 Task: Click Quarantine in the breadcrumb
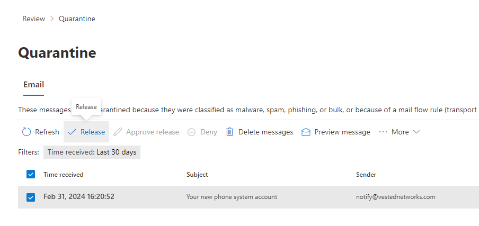pos(77,19)
